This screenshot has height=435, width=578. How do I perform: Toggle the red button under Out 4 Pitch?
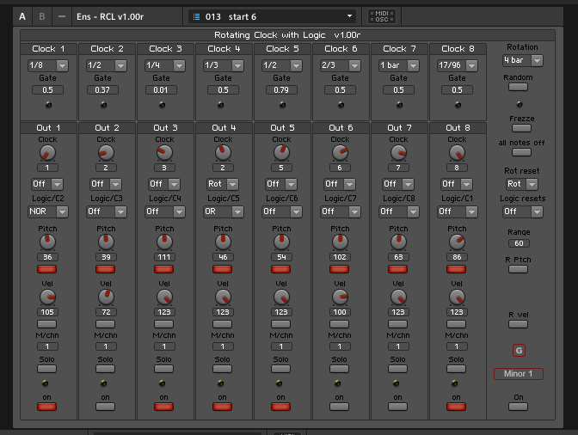pos(222,269)
